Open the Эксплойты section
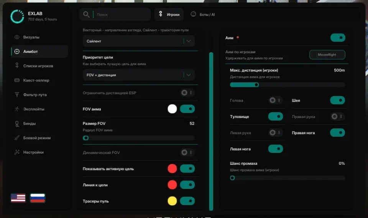Screen dimensions: 368x218 pos(39,109)
